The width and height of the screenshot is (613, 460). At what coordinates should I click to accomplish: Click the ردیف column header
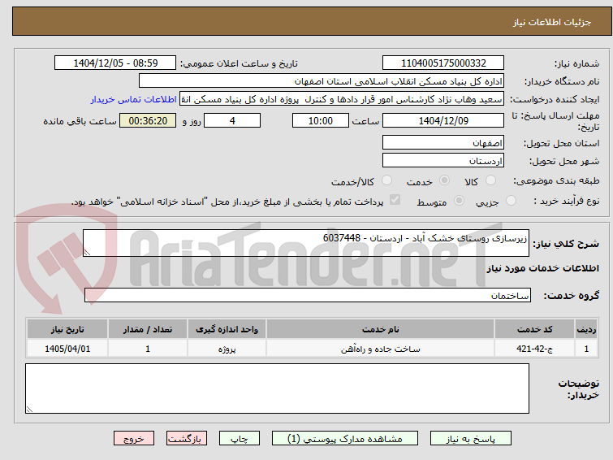click(586, 329)
